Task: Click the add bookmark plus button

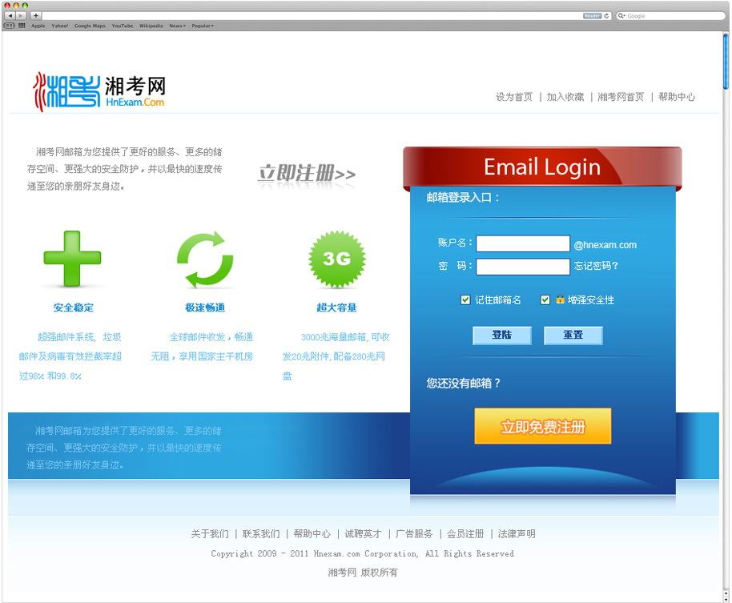Action: [35, 16]
